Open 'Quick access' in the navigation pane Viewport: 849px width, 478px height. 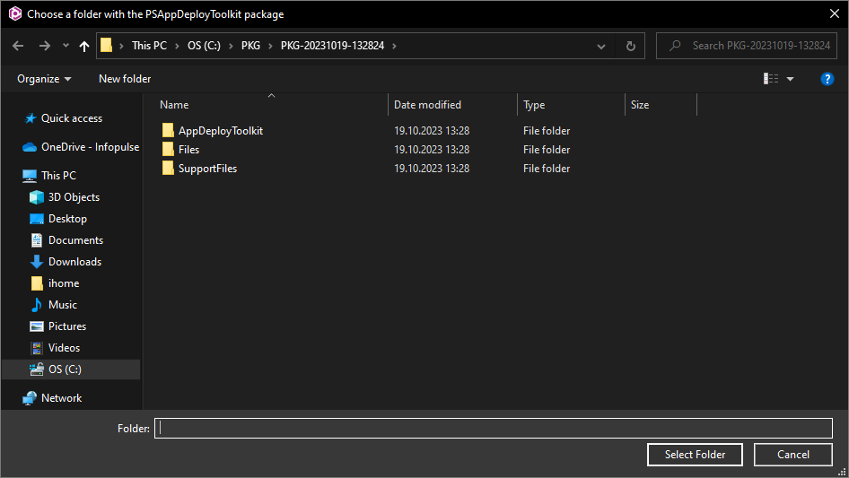click(72, 118)
